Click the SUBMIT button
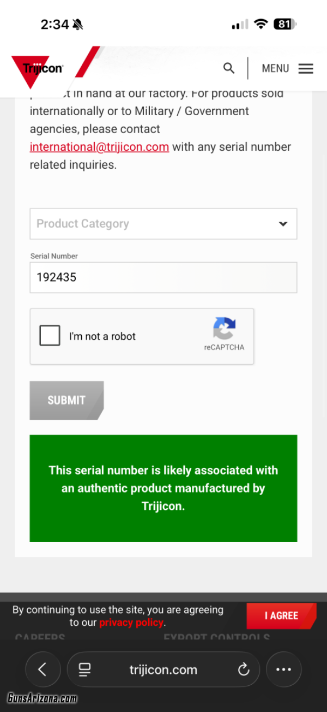The image size is (327, 712). [x=66, y=400]
